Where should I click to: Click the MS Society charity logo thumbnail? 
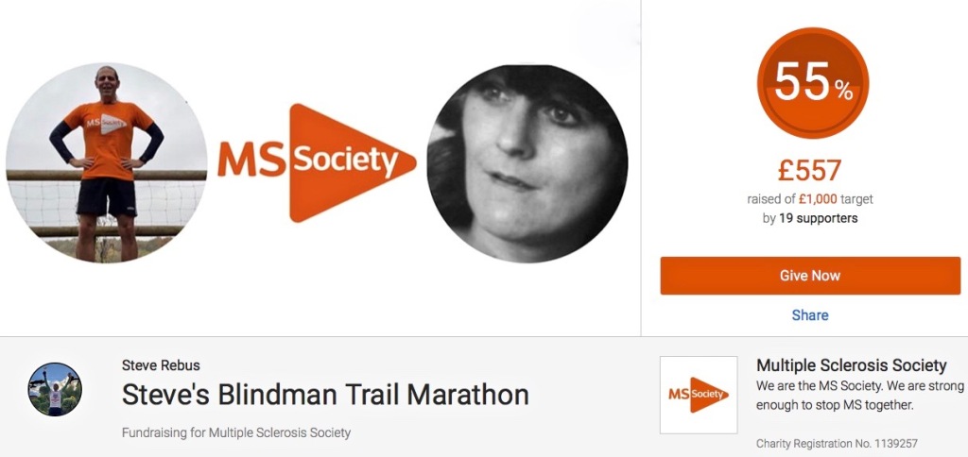(699, 395)
